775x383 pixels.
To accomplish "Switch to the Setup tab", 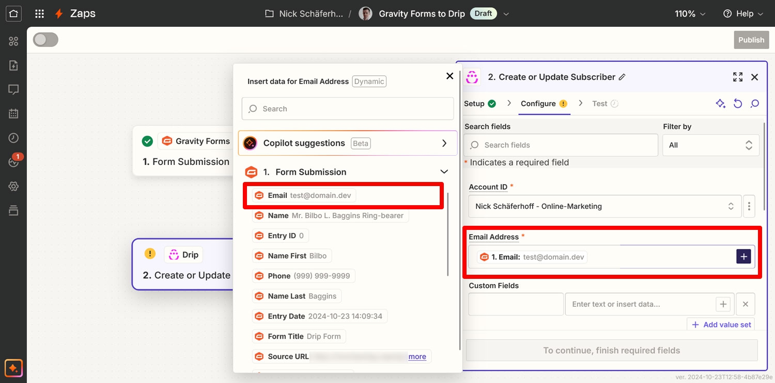I will (479, 104).
